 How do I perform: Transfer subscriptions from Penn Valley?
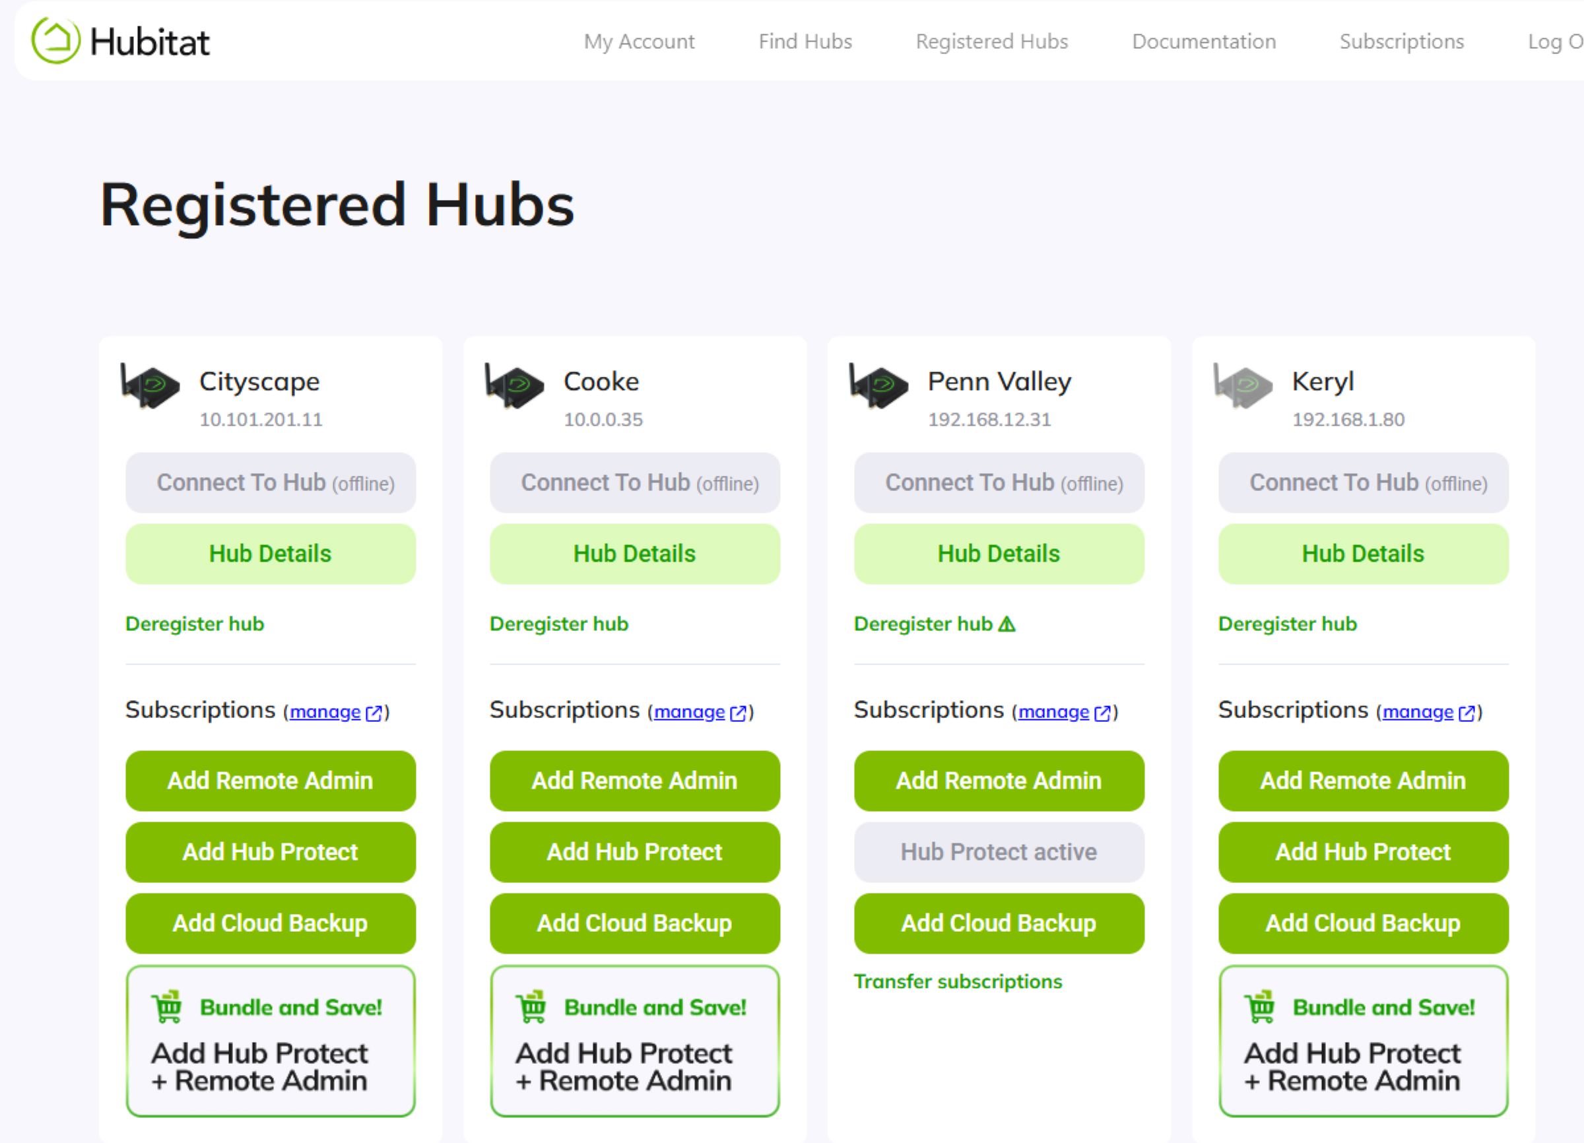click(x=958, y=981)
